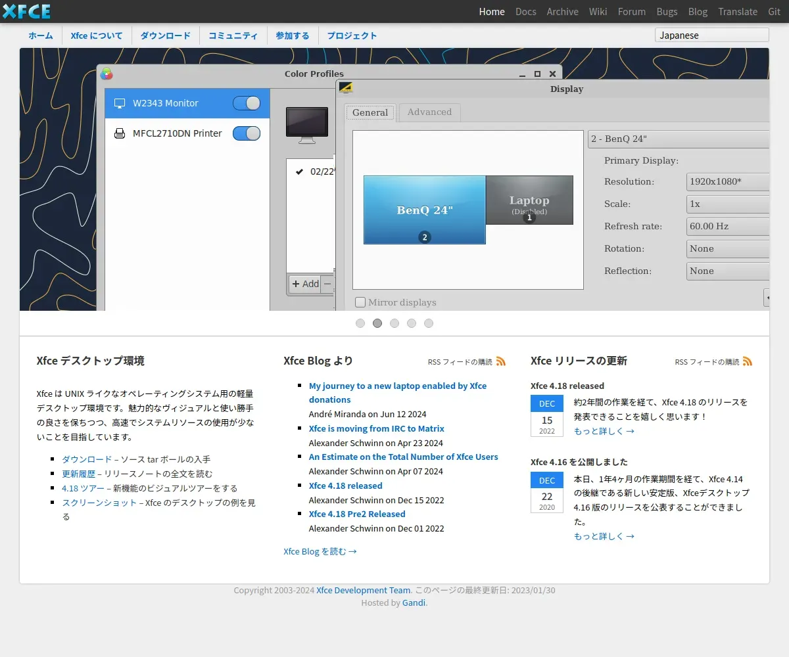Toggle the MFCL2710DN Printer switch
The height and width of the screenshot is (657, 789).
(247, 133)
